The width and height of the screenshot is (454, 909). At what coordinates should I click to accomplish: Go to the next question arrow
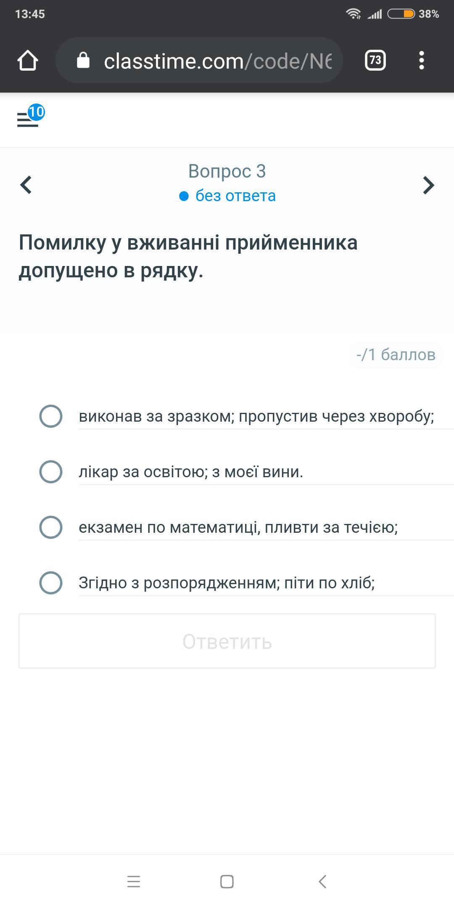coord(428,185)
